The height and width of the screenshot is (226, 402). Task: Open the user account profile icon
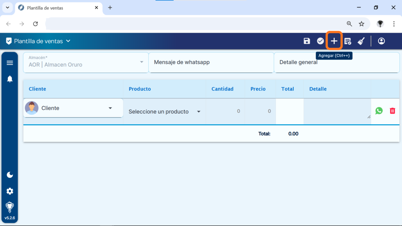point(381,41)
